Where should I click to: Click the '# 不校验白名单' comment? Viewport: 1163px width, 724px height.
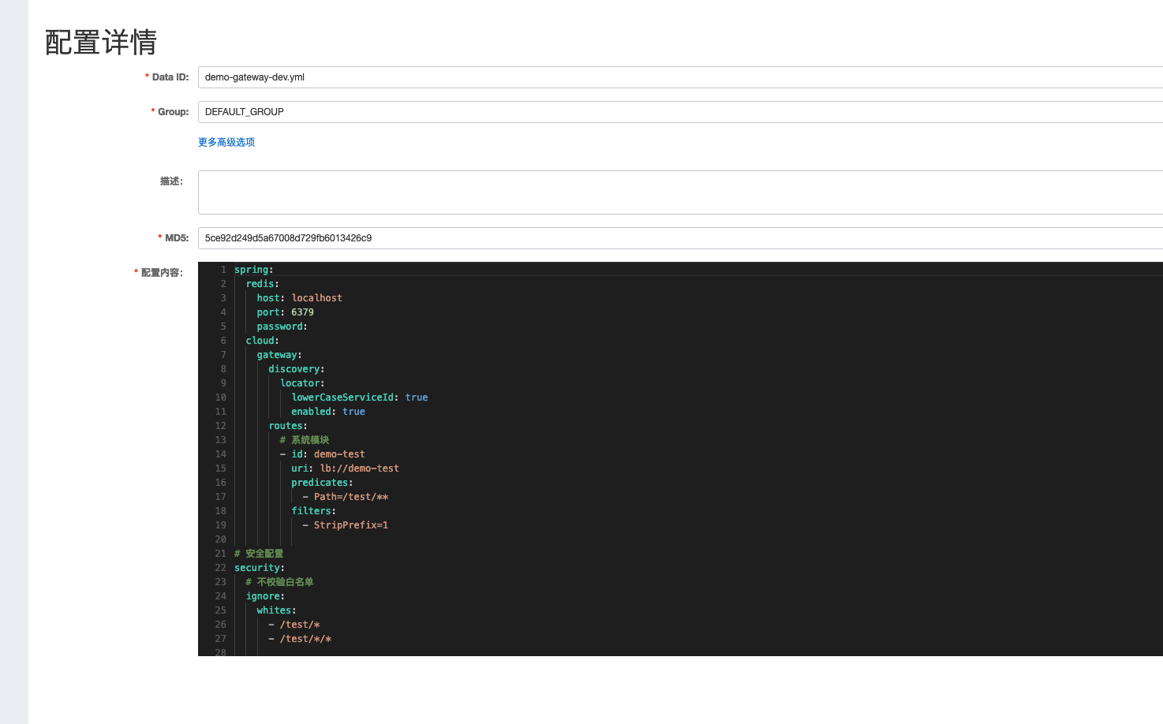pyautogui.click(x=279, y=582)
